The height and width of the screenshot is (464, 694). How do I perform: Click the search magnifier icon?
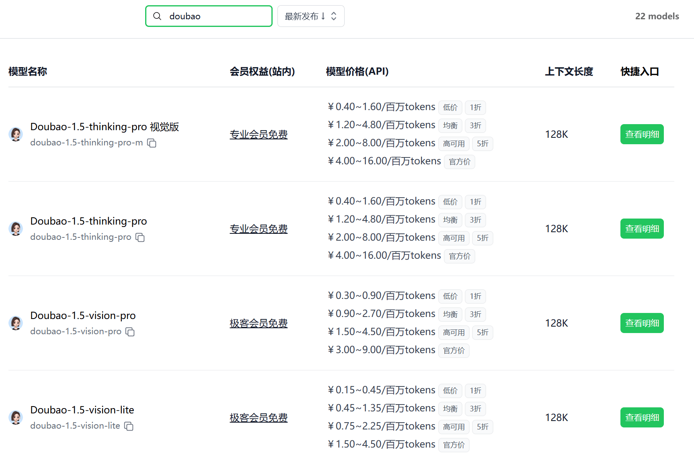[157, 16]
